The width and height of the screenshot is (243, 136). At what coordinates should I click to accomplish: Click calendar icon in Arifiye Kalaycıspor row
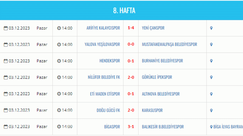coord(6,28)
